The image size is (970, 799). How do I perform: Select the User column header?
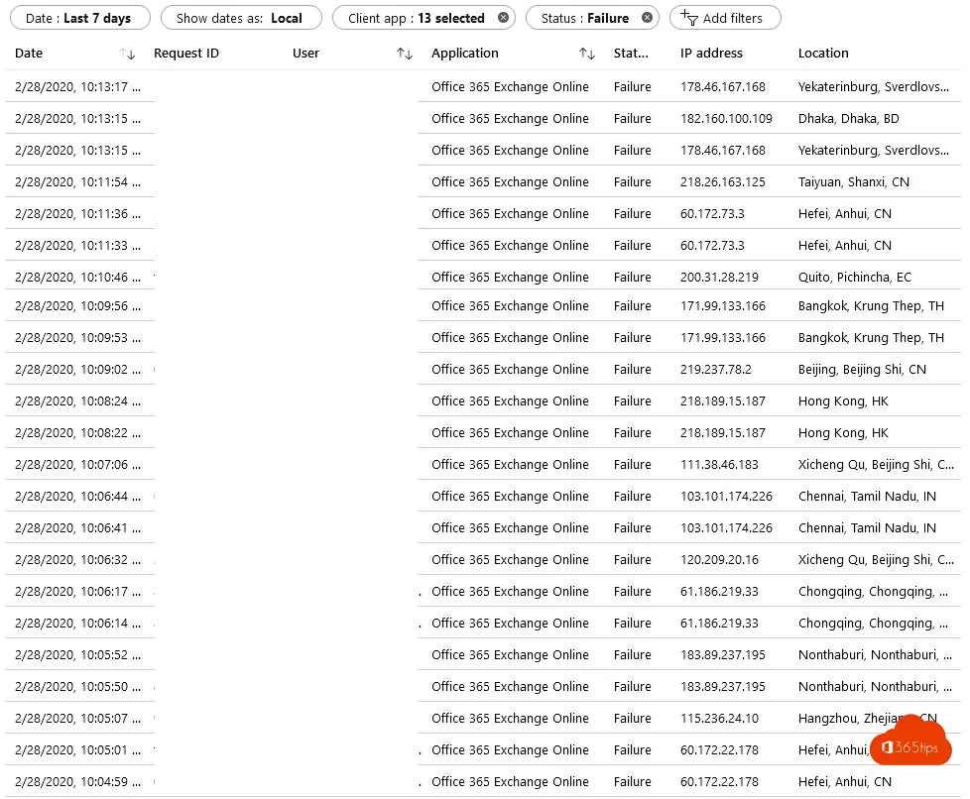(x=305, y=54)
